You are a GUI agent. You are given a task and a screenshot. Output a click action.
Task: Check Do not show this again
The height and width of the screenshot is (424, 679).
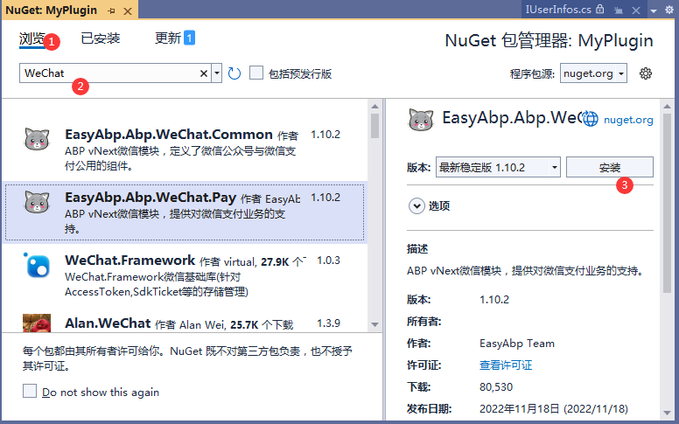[x=30, y=391]
